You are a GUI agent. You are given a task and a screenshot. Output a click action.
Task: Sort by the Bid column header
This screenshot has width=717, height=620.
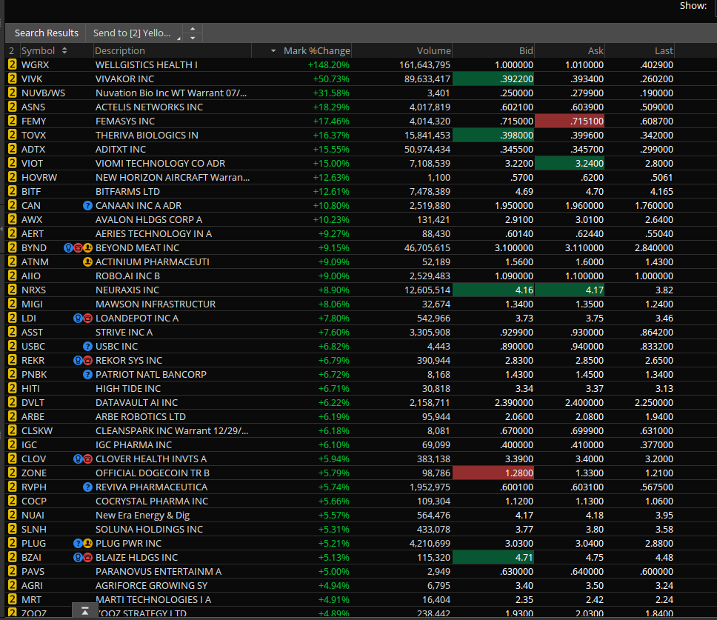coord(526,51)
